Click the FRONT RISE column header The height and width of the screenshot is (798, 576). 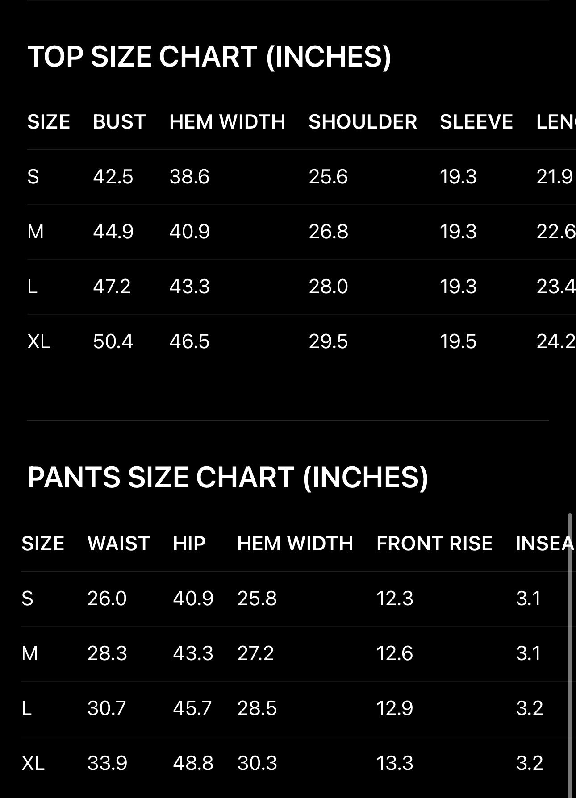point(434,544)
